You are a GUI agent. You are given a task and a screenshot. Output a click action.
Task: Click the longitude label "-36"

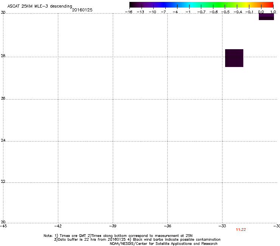coord(167,226)
